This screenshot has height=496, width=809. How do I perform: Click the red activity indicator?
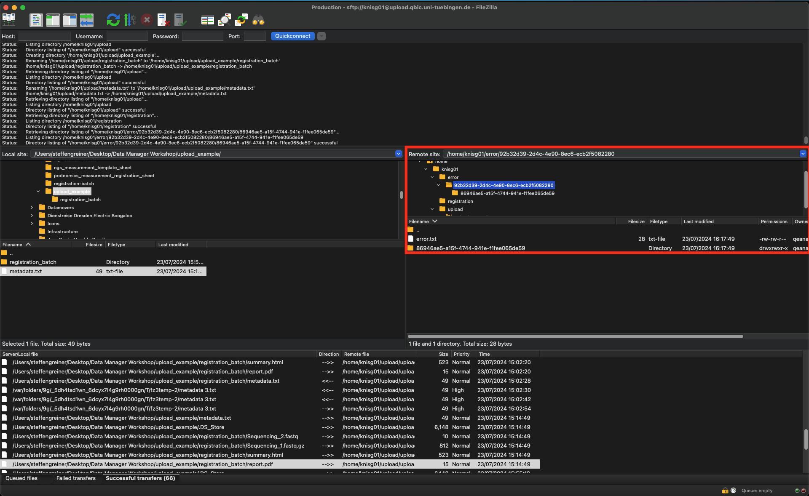803,491
